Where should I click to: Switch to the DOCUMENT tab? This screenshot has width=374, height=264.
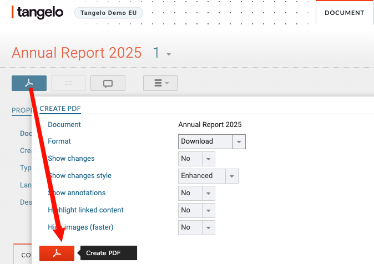coord(345,13)
